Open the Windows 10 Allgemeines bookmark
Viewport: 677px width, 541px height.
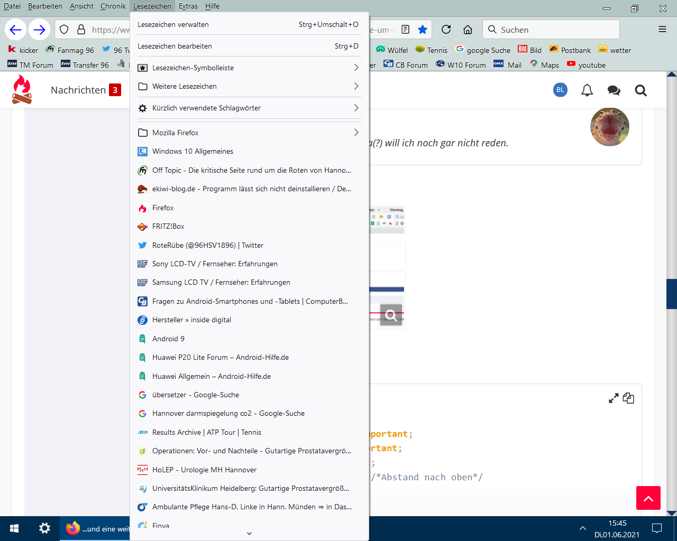[x=249, y=151]
